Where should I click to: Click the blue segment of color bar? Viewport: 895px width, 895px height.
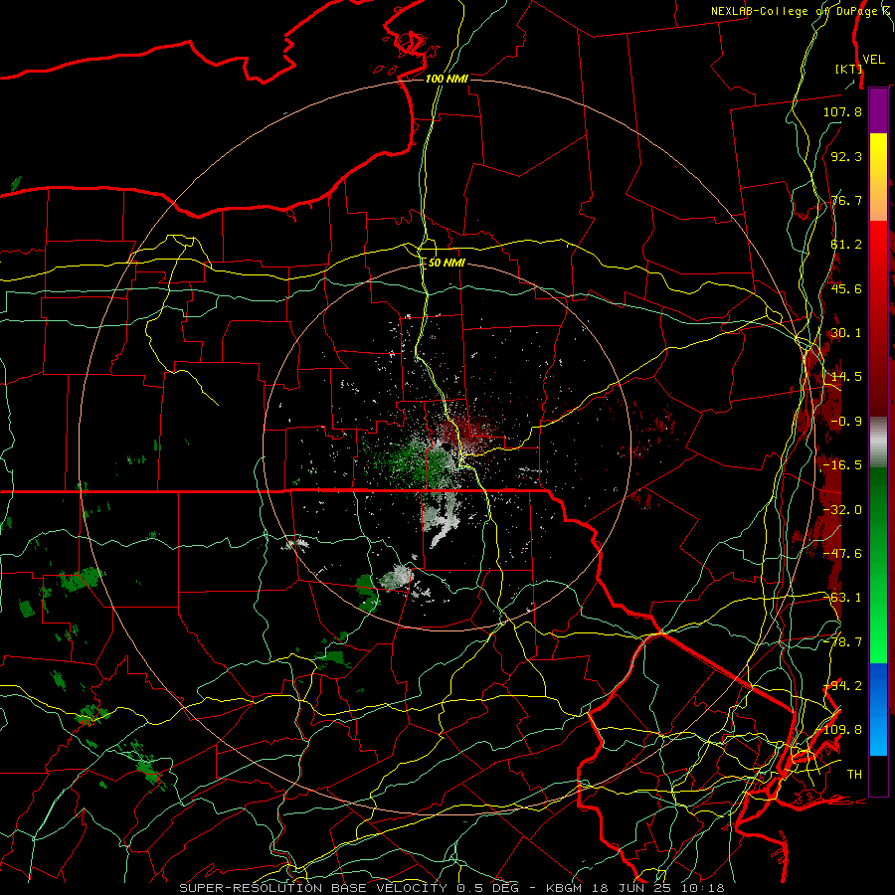point(878,709)
